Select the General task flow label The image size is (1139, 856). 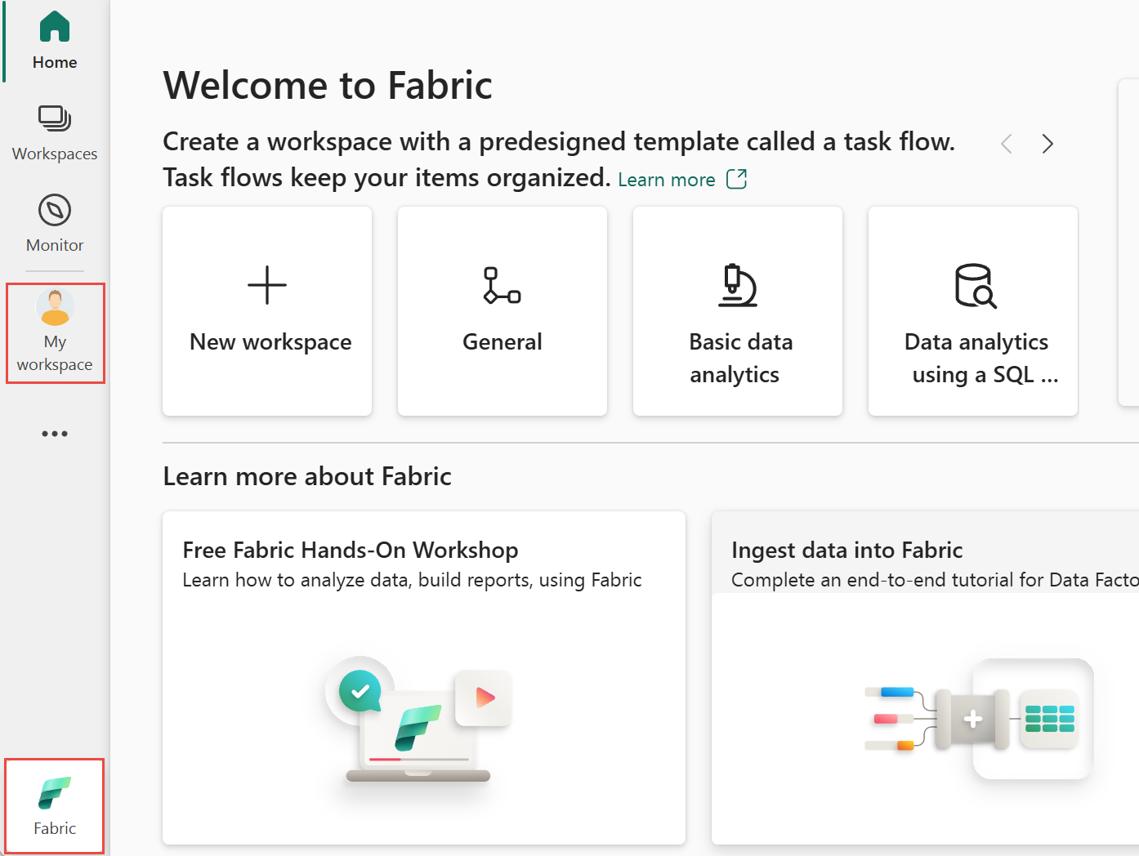[502, 342]
